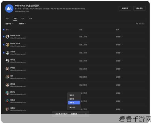
Task: Click the 邀请成员 button
Action: (139, 8)
